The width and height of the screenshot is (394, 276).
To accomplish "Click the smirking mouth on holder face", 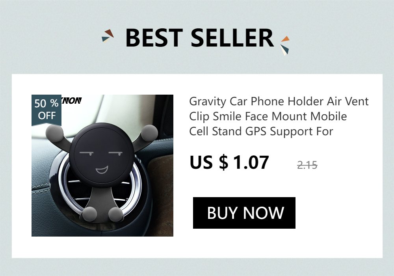I will tap(102, 170).
